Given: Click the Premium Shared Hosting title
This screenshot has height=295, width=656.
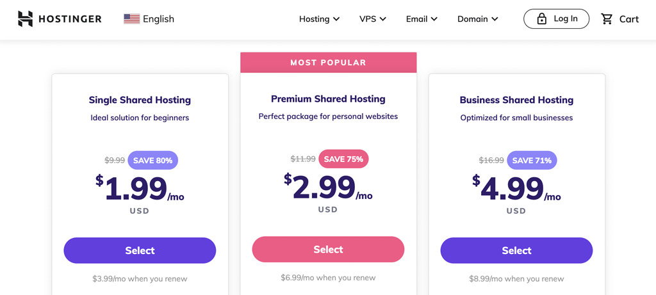Looking at the screenshot, I should pyautogui.click(x=328, y=99).
